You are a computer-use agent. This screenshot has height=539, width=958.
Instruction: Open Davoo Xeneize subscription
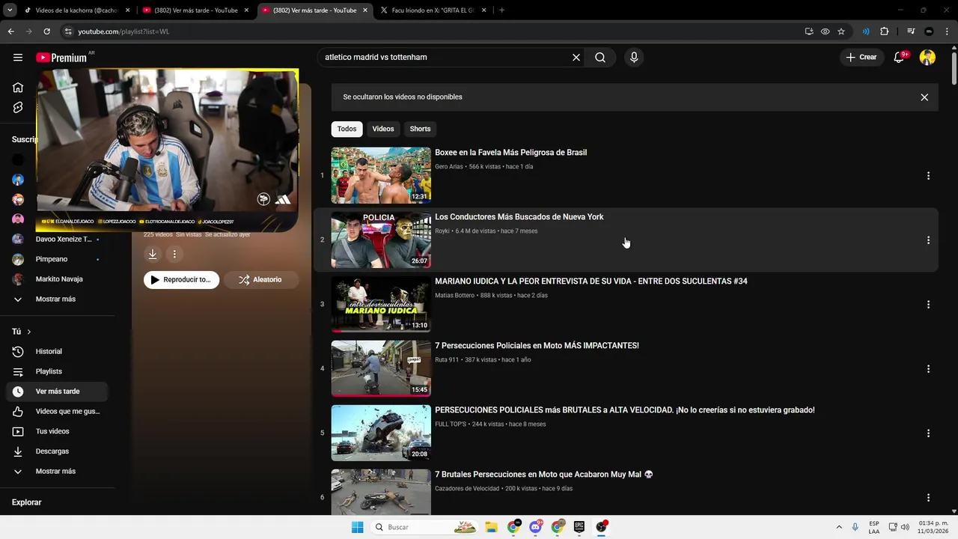click(x=58, y=240)
